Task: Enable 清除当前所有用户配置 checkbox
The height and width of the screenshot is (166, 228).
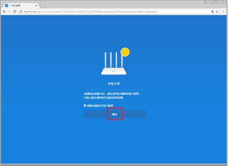Action: (x=85, y=105)
